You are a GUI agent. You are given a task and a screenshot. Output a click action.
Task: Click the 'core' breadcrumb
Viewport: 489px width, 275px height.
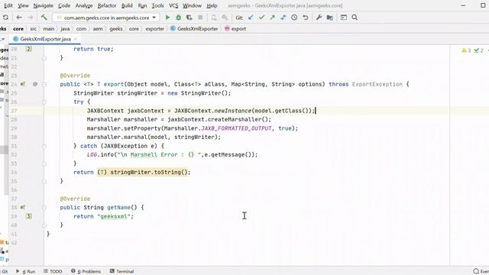point(18,29)
